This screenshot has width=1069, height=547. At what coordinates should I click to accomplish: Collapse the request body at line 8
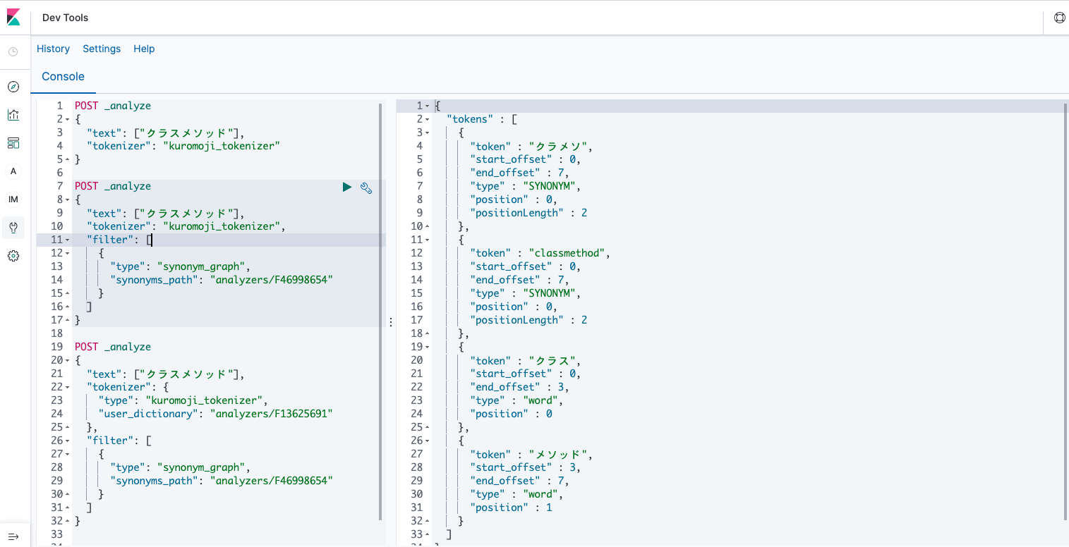67,200
